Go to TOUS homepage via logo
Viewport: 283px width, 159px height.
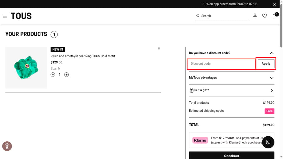[21, 16]
